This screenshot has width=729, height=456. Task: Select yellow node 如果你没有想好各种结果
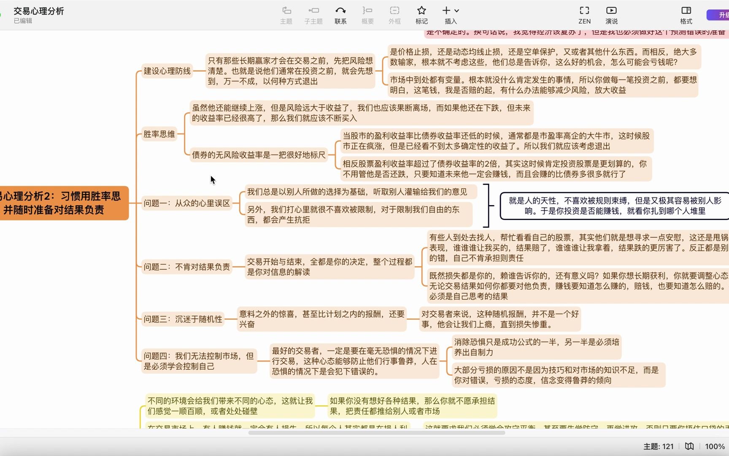(x=412, y=406)
